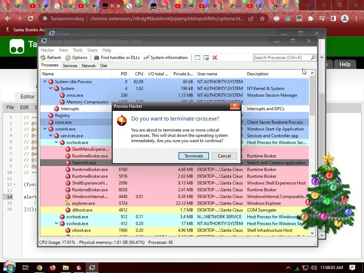The image size is (364, 273).
Task: Open the Users menu
Action: 92,50
